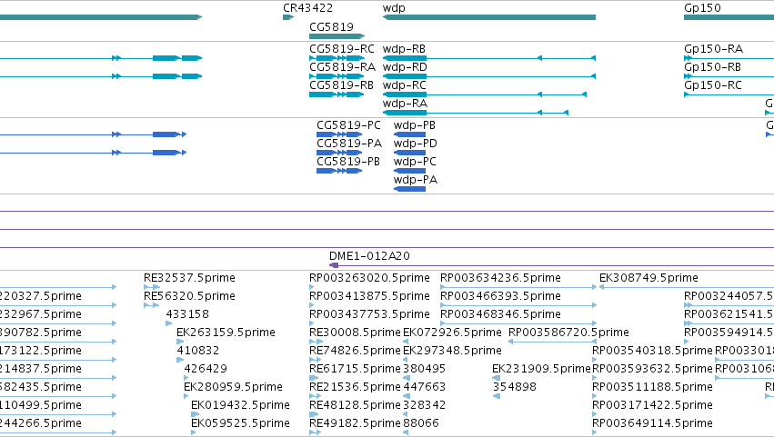774x437 pixels.
Task: Open RP003586720.5prime
Action: click(568, 333)
